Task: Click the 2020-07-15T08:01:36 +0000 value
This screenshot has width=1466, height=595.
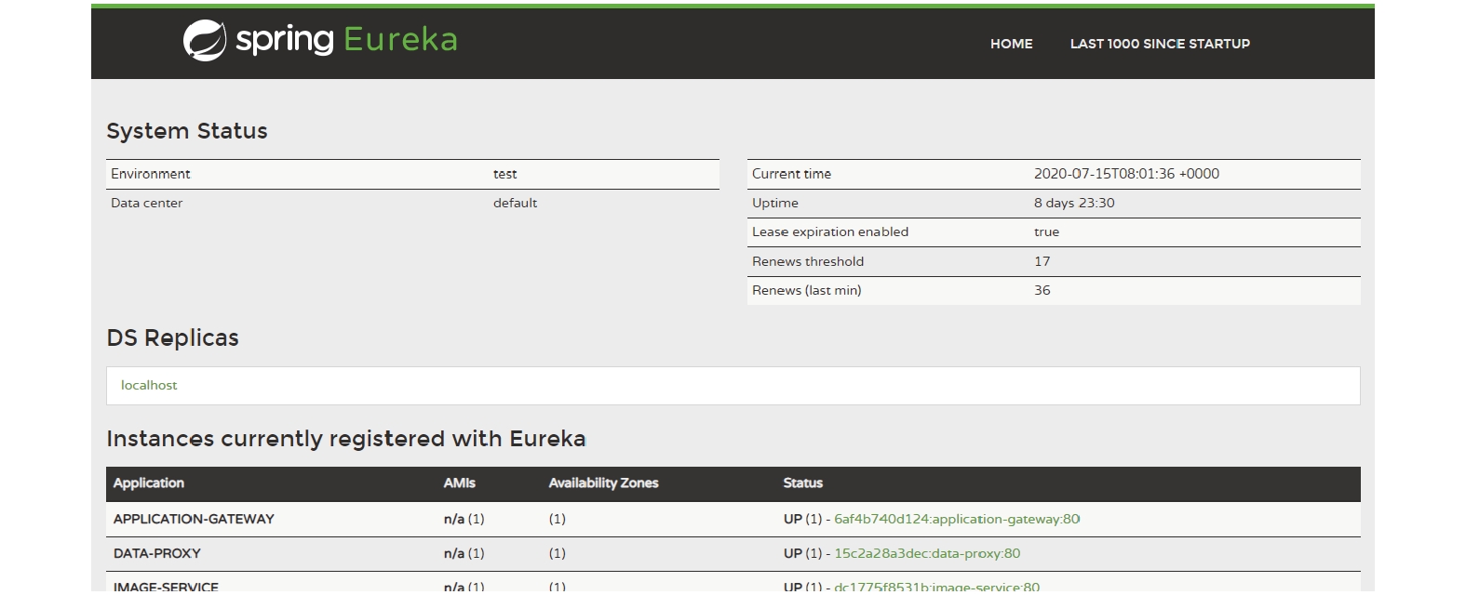Action: [1126, 174]
